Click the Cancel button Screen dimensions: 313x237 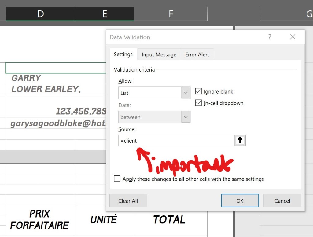pyautogui.click(x=282, y=201)
